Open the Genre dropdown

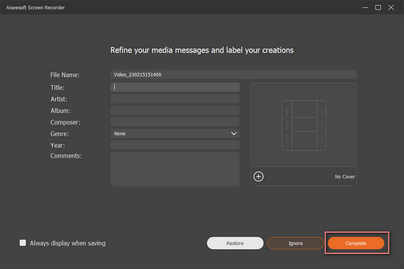pos(175,133)
